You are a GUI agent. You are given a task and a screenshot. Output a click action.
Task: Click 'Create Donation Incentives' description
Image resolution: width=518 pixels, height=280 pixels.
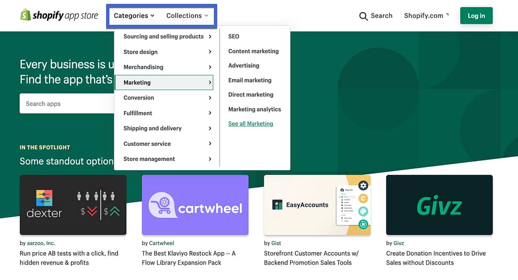436,258
